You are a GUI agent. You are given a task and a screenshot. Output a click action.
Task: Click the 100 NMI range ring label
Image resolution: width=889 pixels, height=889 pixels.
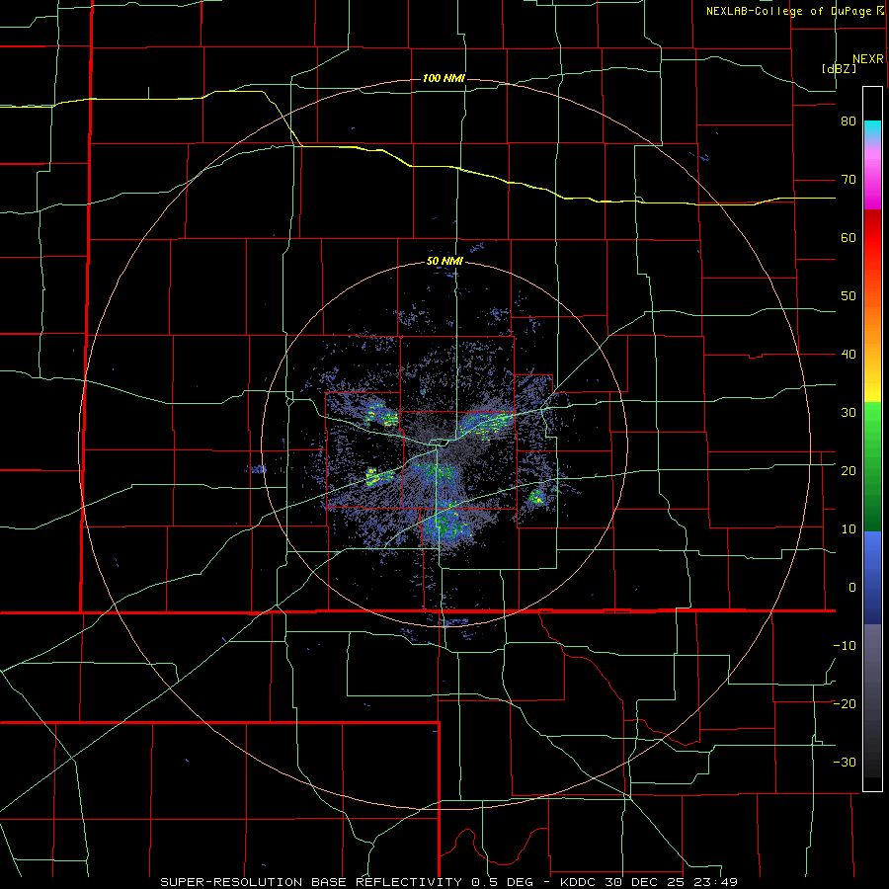coord(444,78)
